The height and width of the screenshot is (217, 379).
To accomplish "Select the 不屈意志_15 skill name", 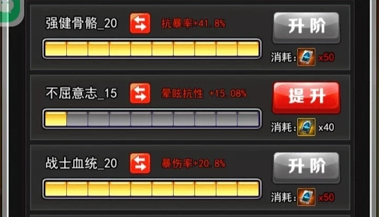I will pos(82,93).
